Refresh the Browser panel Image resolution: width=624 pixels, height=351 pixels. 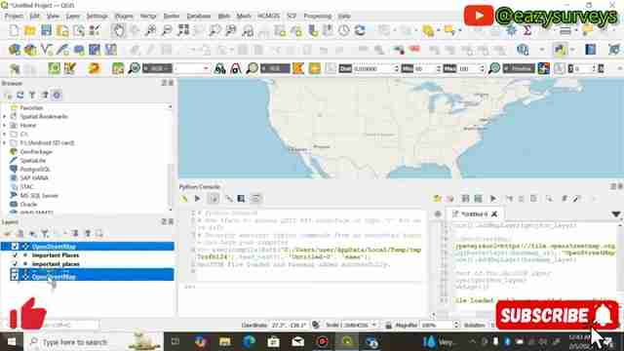(19, 96)
